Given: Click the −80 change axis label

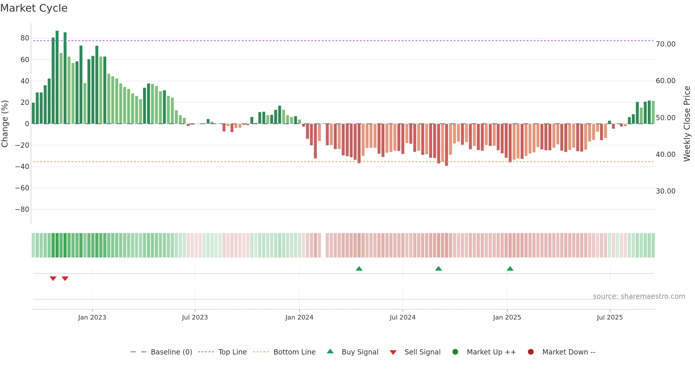Looking at the screenshot, I should coord(22,209).
